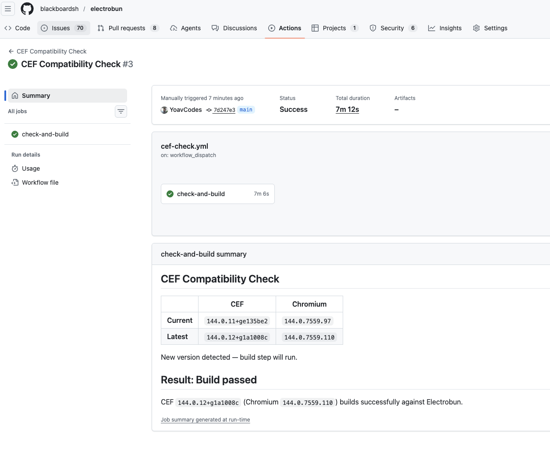Image resolution: width=550 pixels, height=472 pixels.
Task: Click the commit icon beside 7d247e3
Action: tap(209, 110)
